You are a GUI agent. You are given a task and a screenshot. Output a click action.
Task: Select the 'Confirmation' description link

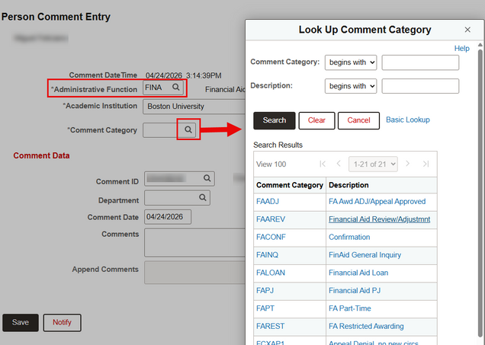tap(349, 237)
